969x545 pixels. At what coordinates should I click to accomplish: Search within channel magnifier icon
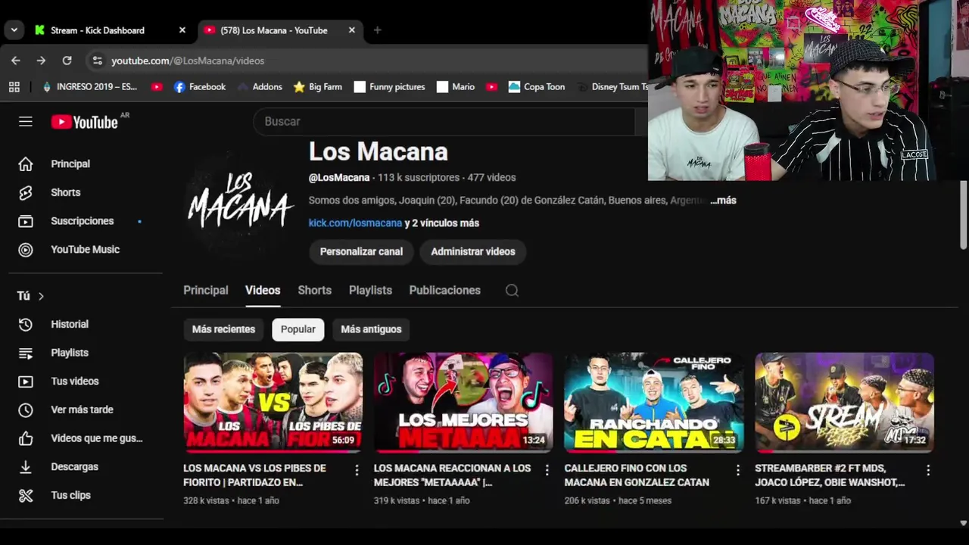point(512,291)
